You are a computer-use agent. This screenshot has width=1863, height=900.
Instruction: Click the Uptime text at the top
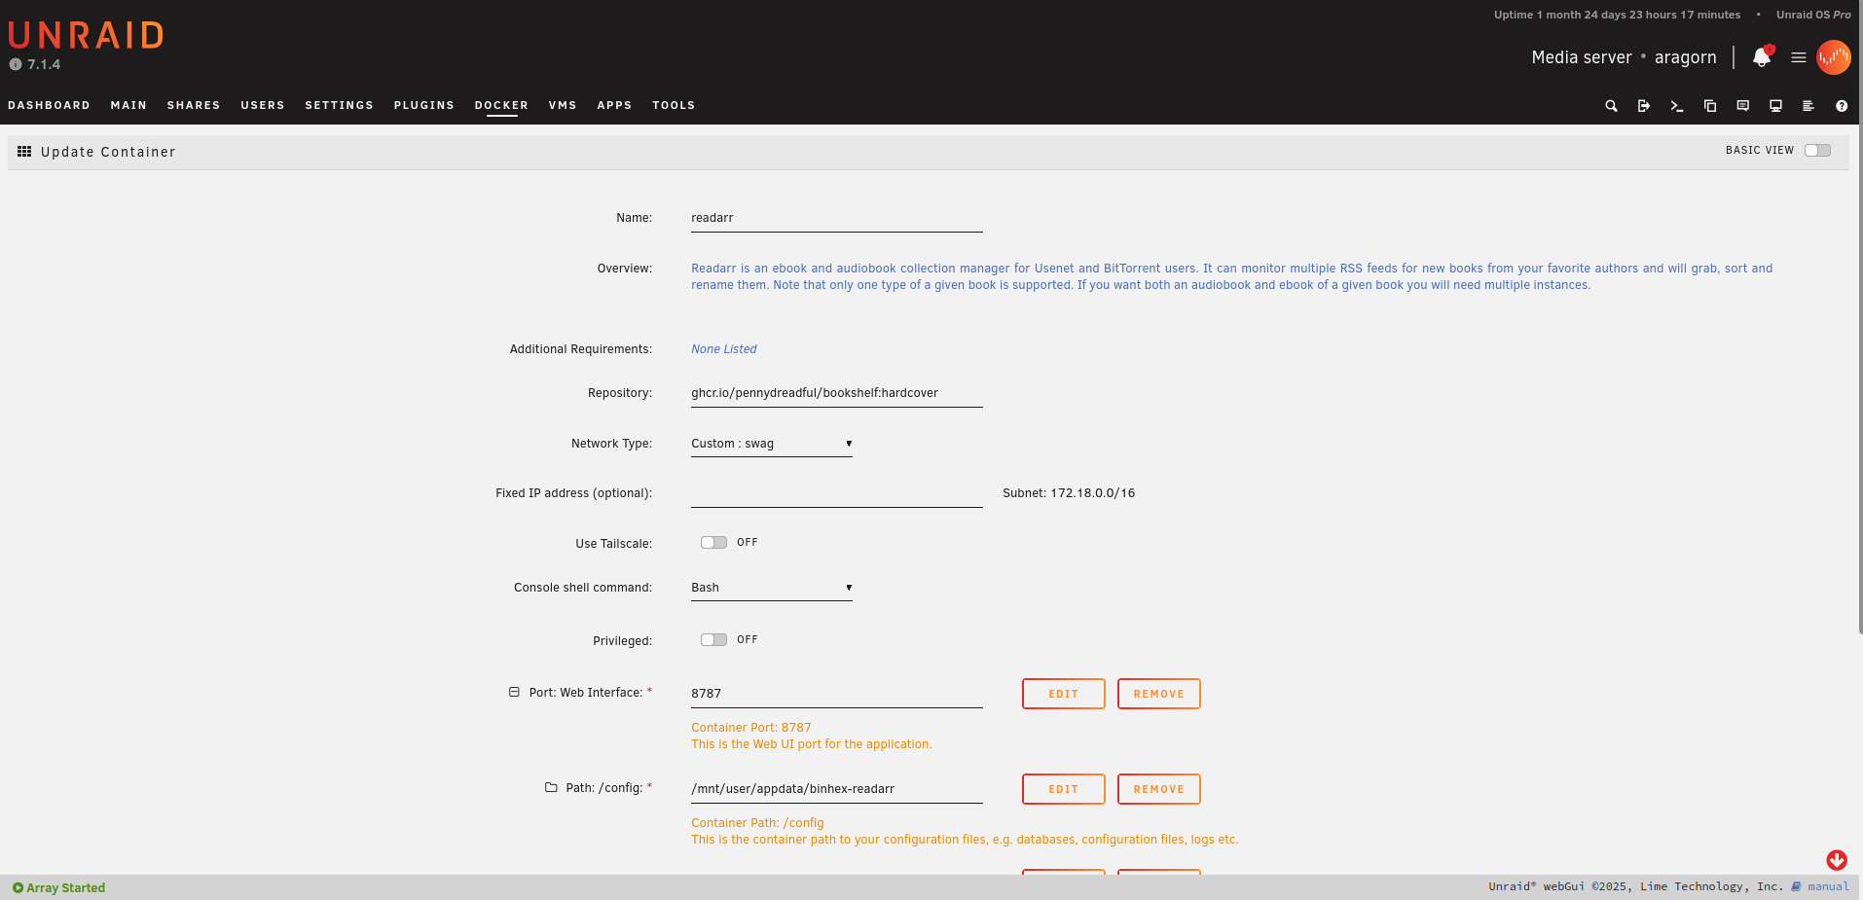pos(1617,15)
